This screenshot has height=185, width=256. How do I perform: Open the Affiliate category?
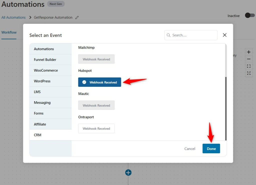pos(50,124)
